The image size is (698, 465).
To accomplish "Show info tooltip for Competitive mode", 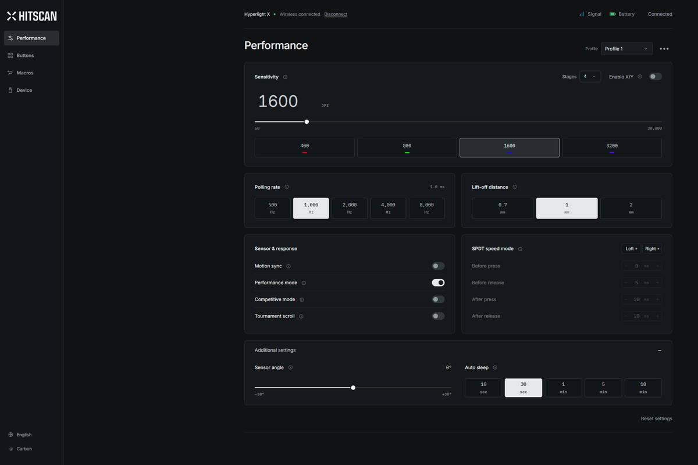I will tap(301, 300).
